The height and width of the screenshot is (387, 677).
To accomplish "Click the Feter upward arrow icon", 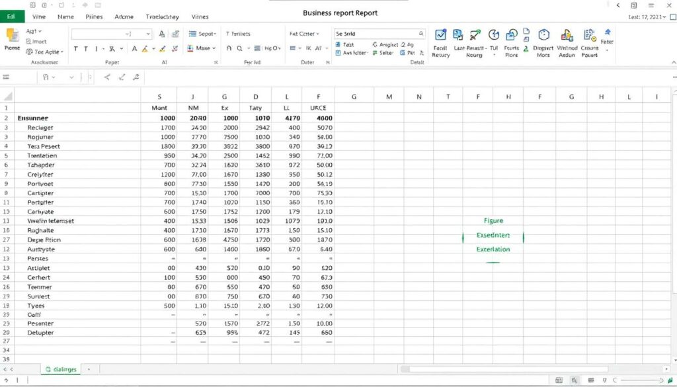I will 608,32.
